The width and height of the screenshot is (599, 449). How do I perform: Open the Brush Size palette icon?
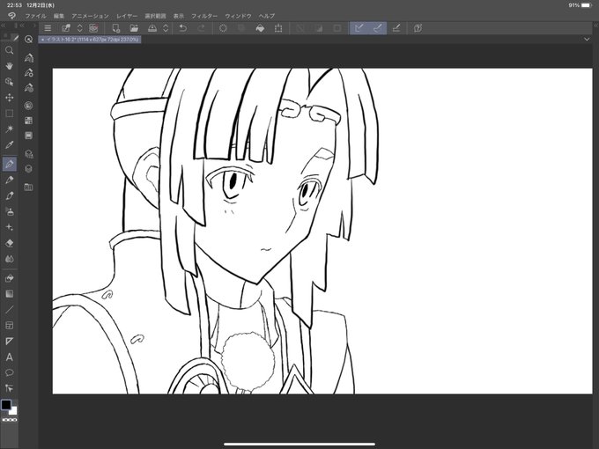coord(29,88)
